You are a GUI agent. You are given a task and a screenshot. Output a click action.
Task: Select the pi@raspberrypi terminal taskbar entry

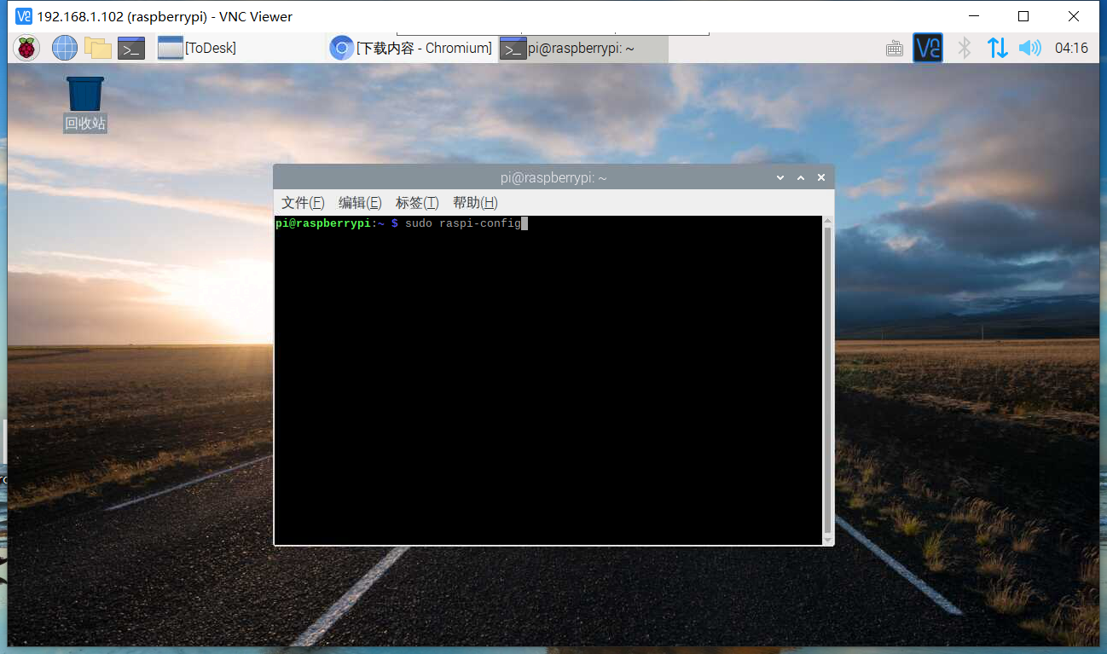[582, 49]
